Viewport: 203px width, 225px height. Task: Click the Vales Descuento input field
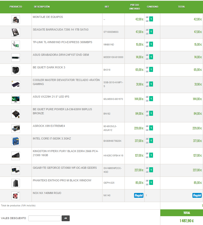pyautogui.click(x=44, y=218)
